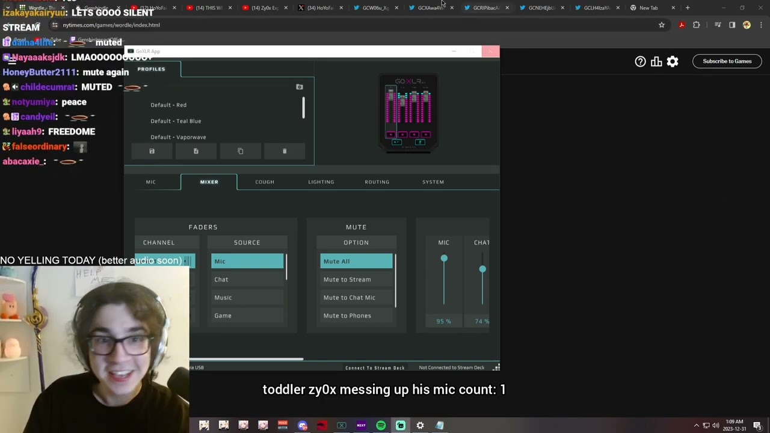Open Settings gear in the taskbar
The width and height of the screenshot is (770, 433).
click(420, 426)
